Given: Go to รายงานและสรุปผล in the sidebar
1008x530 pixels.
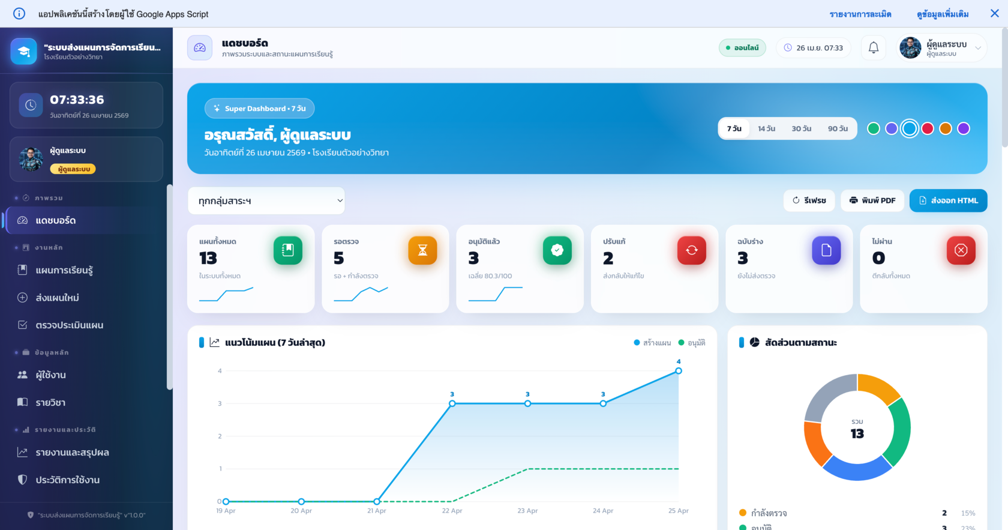Looking at the screenshot, I should [x=72, y=453].
